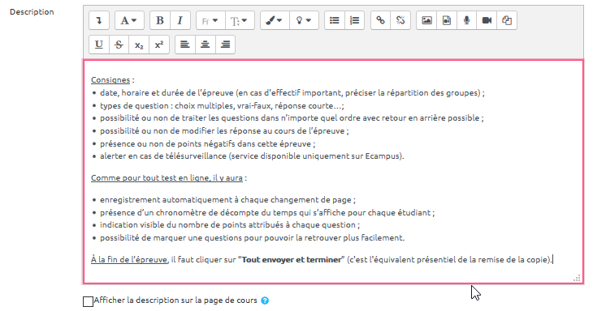The height and width of the screenshot is (311, 593).
Task: Insert unordered bullet list
Action: pyautogui.click(x=335, y=20)
